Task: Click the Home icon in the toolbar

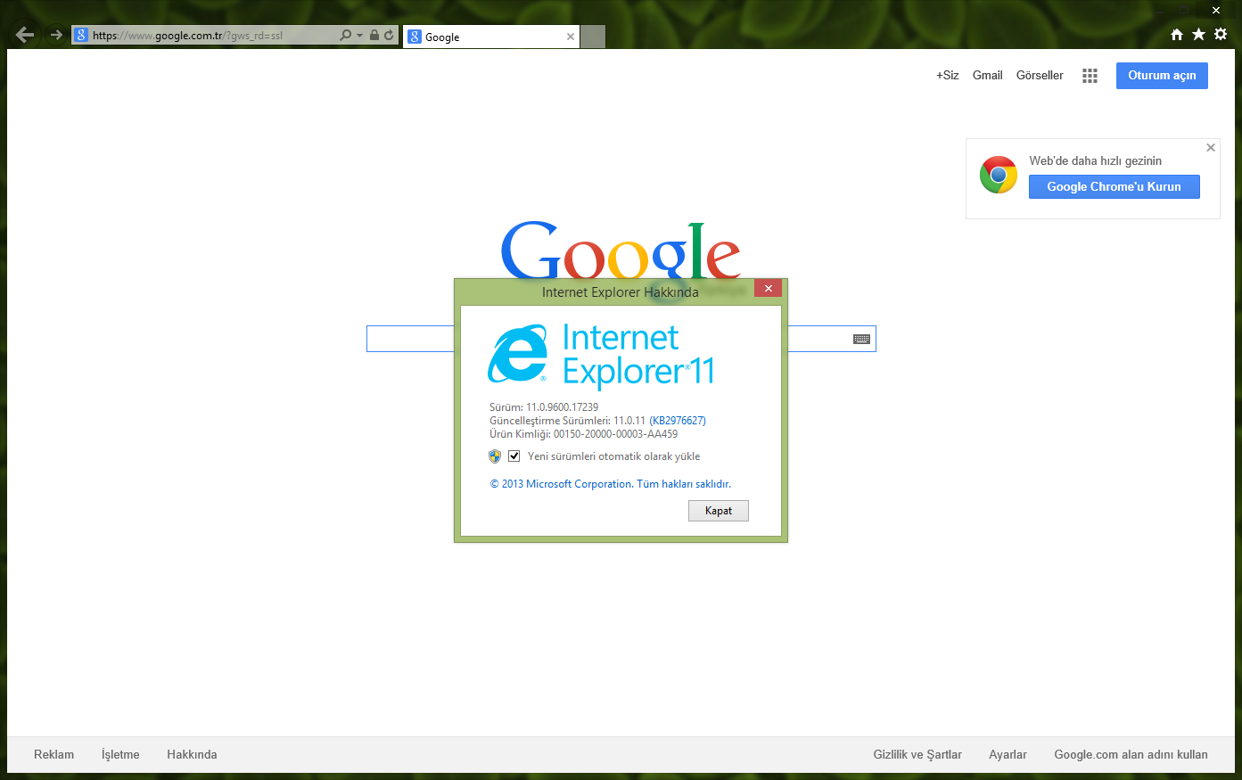Action: coord(1177,34)
